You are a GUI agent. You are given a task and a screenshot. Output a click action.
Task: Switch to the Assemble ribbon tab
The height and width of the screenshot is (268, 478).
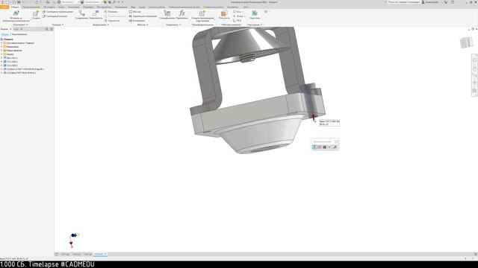tap(15, 7)
